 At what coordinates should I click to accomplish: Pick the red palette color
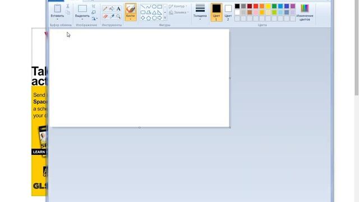[256, 6]
